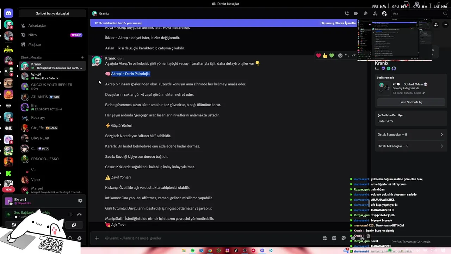The image size is (451, 254).
Task: Start a video call with Kranix
Action: coord(356,13)
